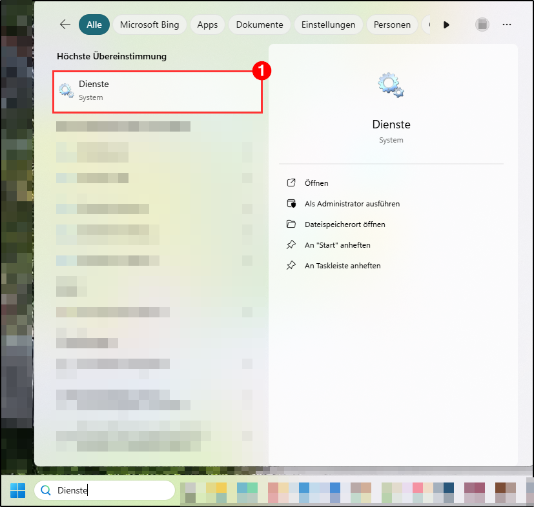
Task: Click the large Dienste gears icon in preview
Action: click(x=391, y=85)
